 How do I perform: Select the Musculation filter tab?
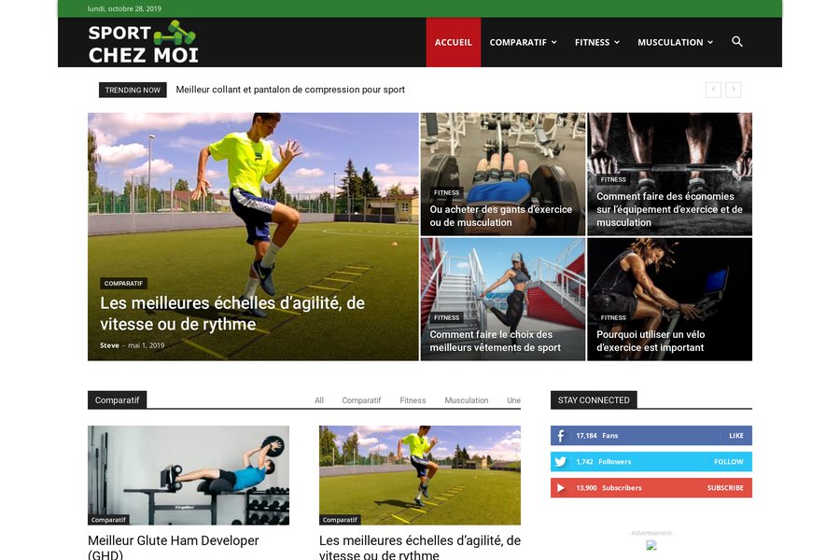(x=466, y=400)
